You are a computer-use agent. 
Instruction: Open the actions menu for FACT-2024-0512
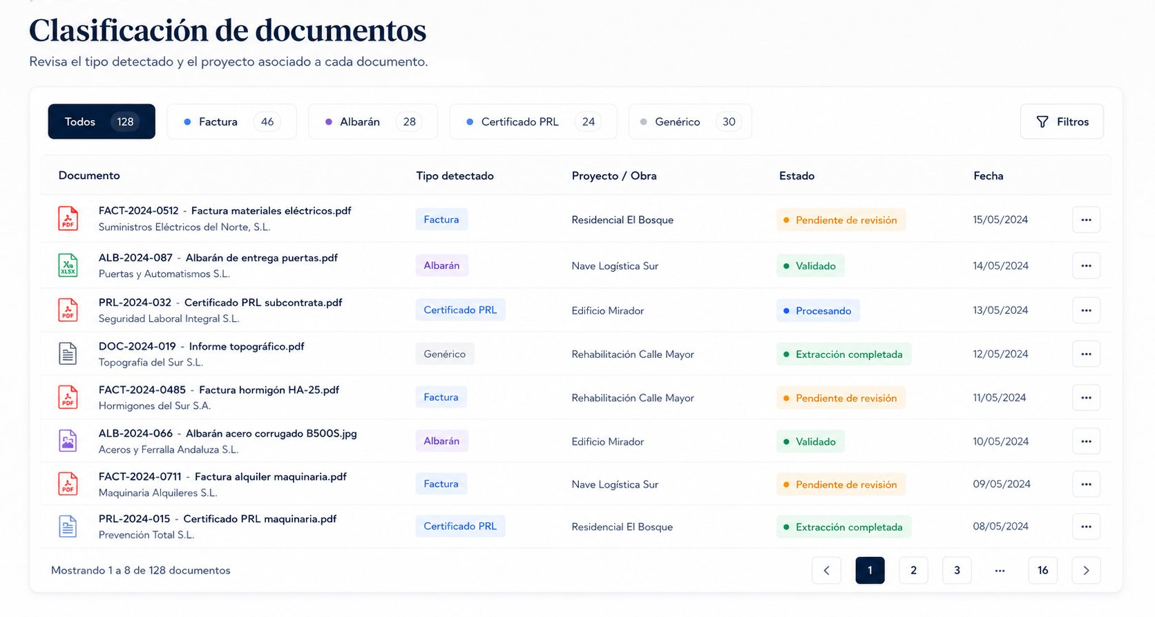tap(1086, 220)
